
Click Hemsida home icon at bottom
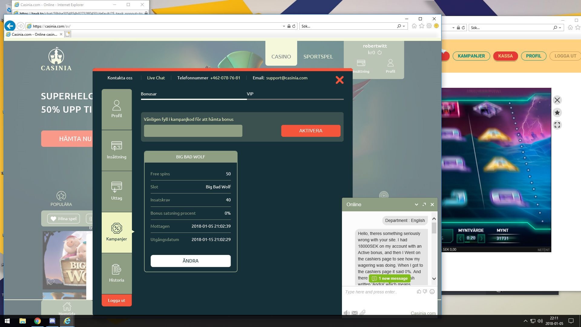click(x=67, y=307)
